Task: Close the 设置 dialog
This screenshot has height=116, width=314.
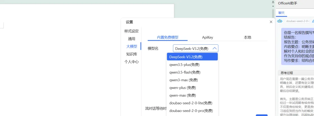Action: (x=271, y=22)
